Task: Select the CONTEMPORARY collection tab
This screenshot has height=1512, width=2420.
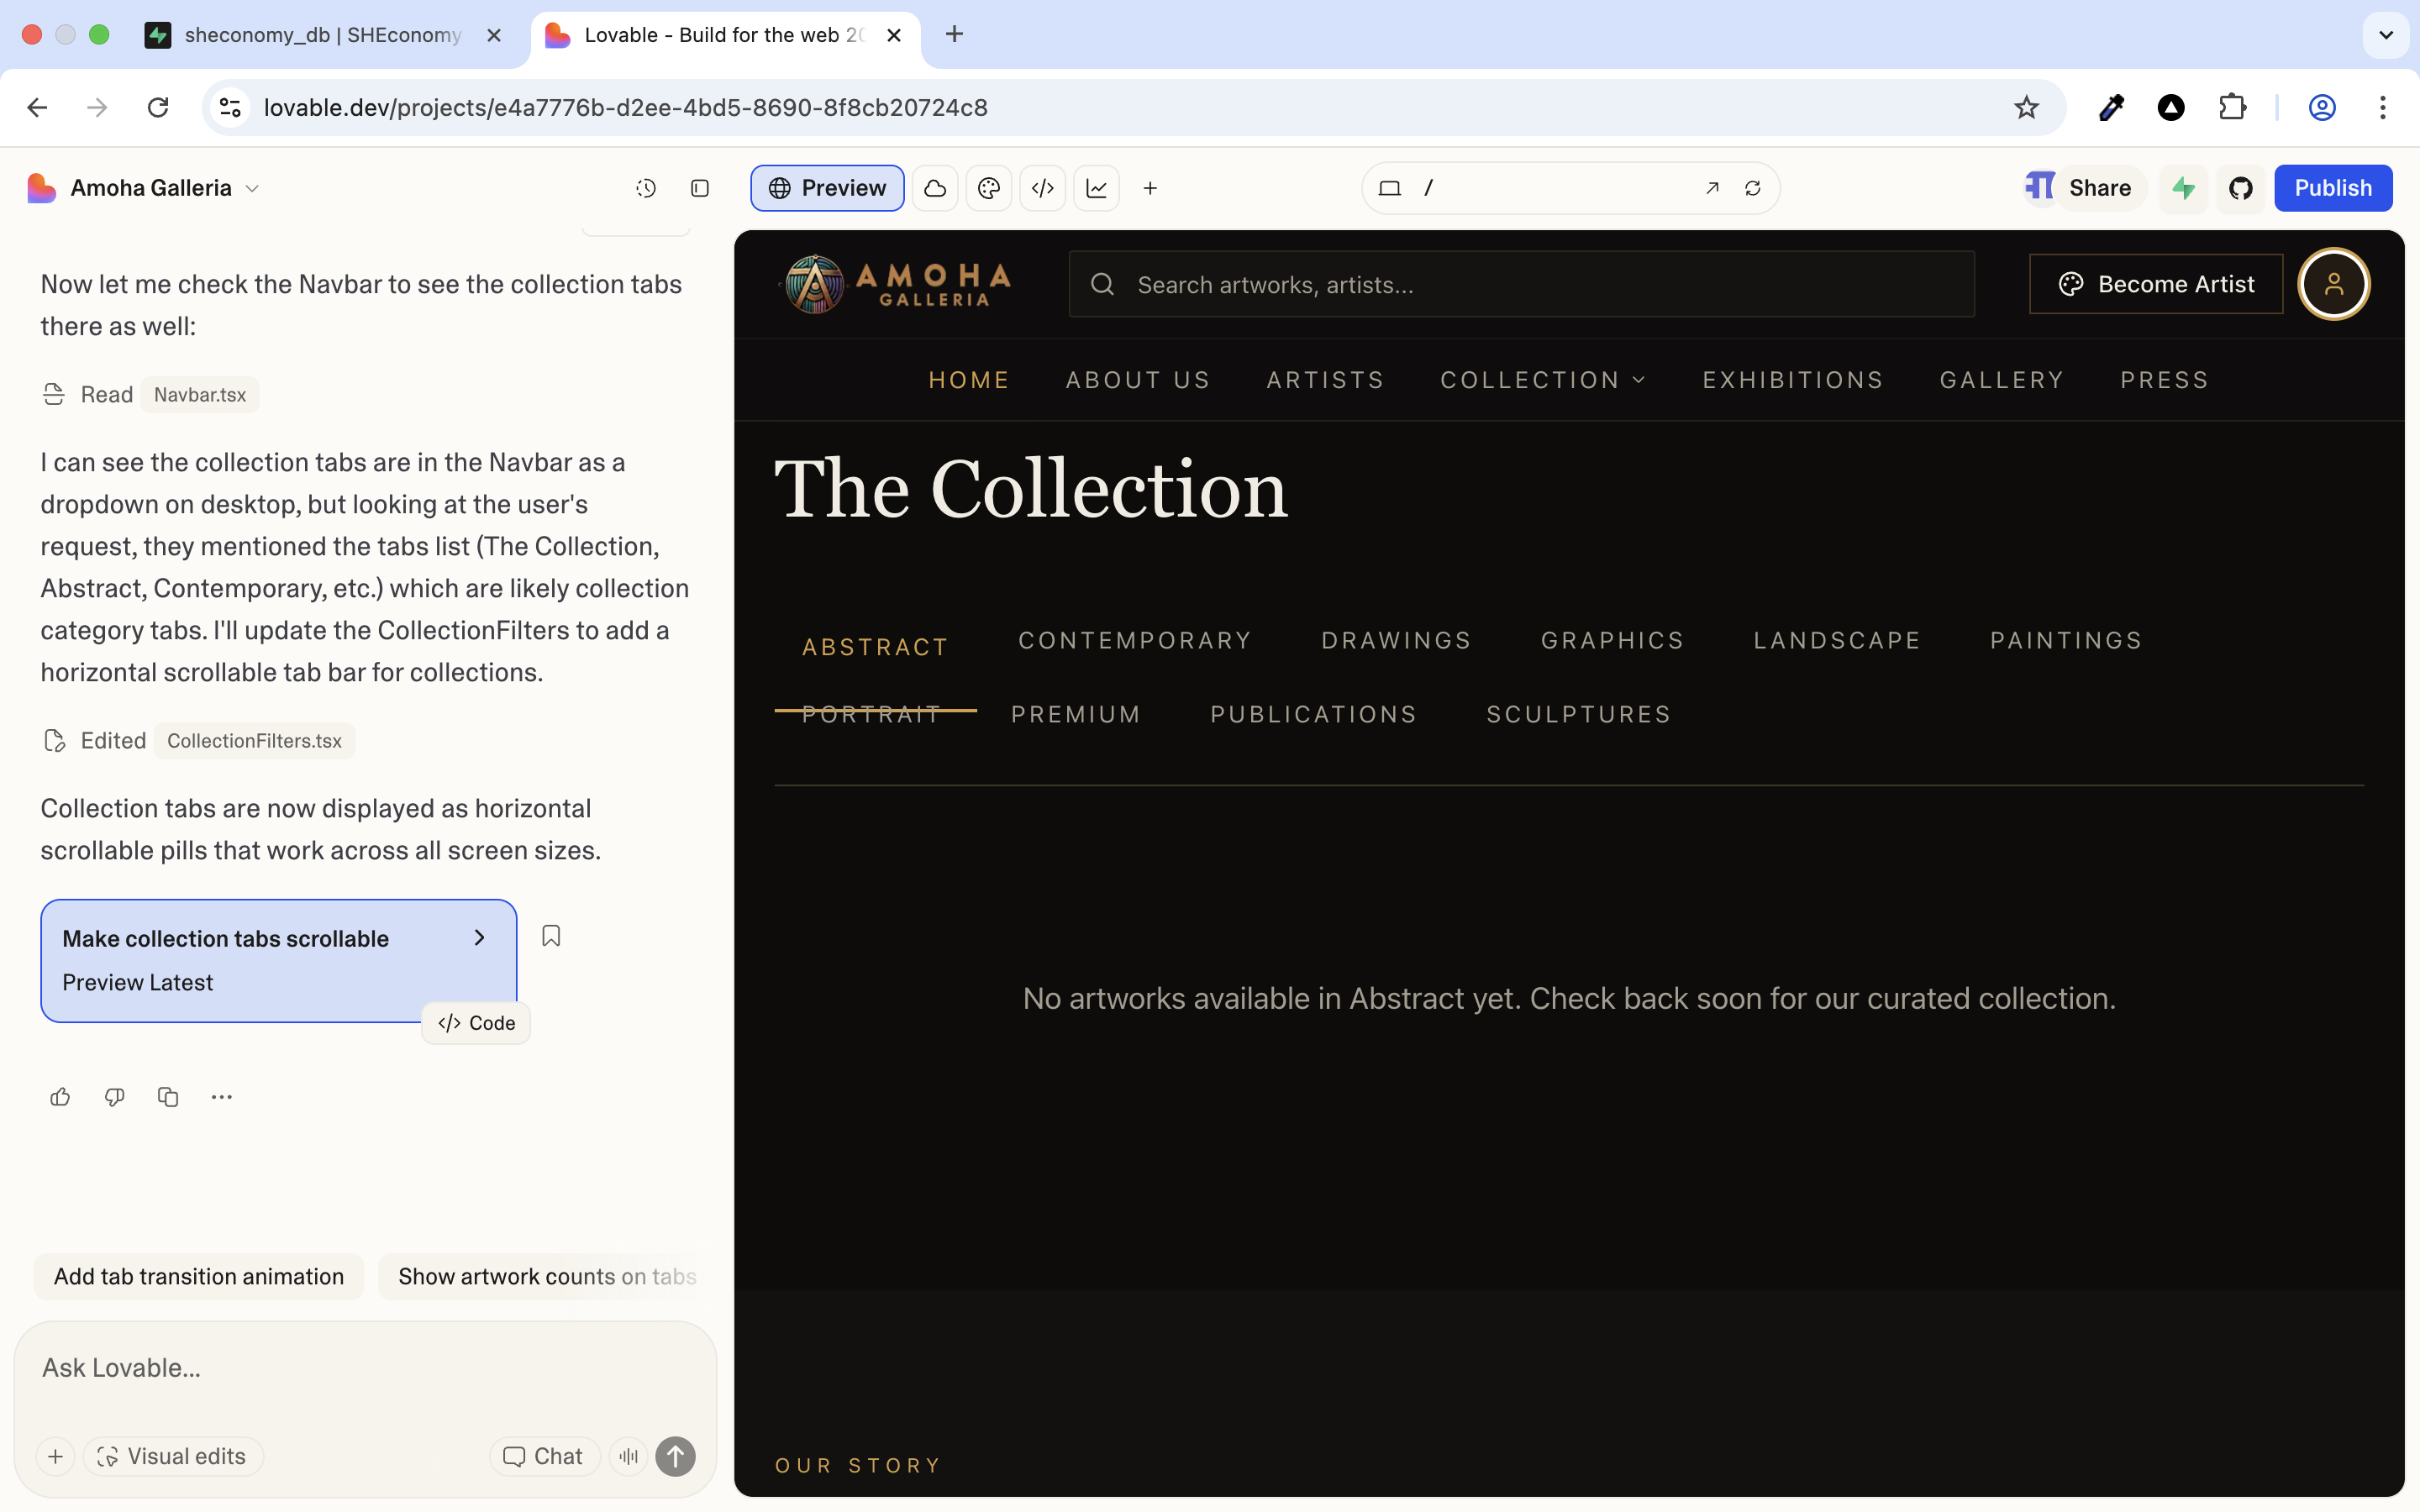Action: [1135, 640]
